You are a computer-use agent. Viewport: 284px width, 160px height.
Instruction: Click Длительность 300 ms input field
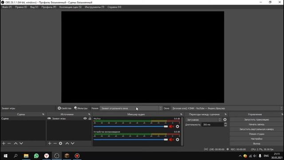coord(213,124)
